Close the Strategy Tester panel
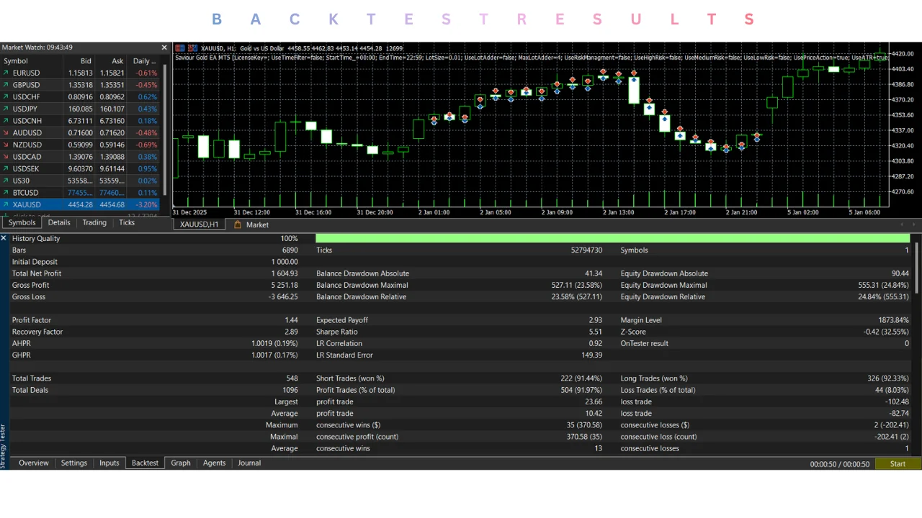Viewport: 922px width, 518px height. tap(4, 238)
